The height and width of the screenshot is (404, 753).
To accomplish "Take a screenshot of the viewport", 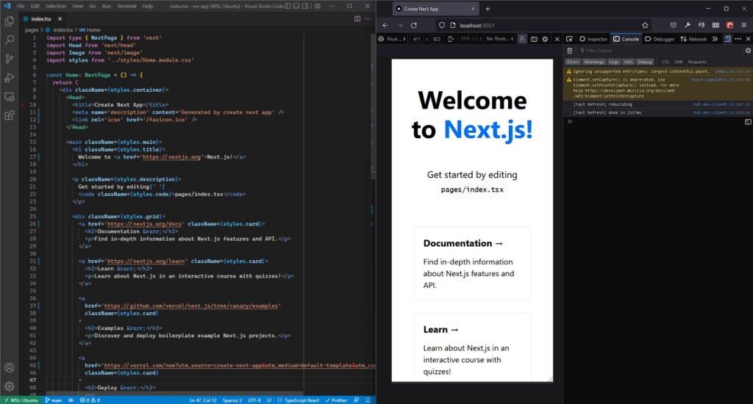I will [534, 39].
